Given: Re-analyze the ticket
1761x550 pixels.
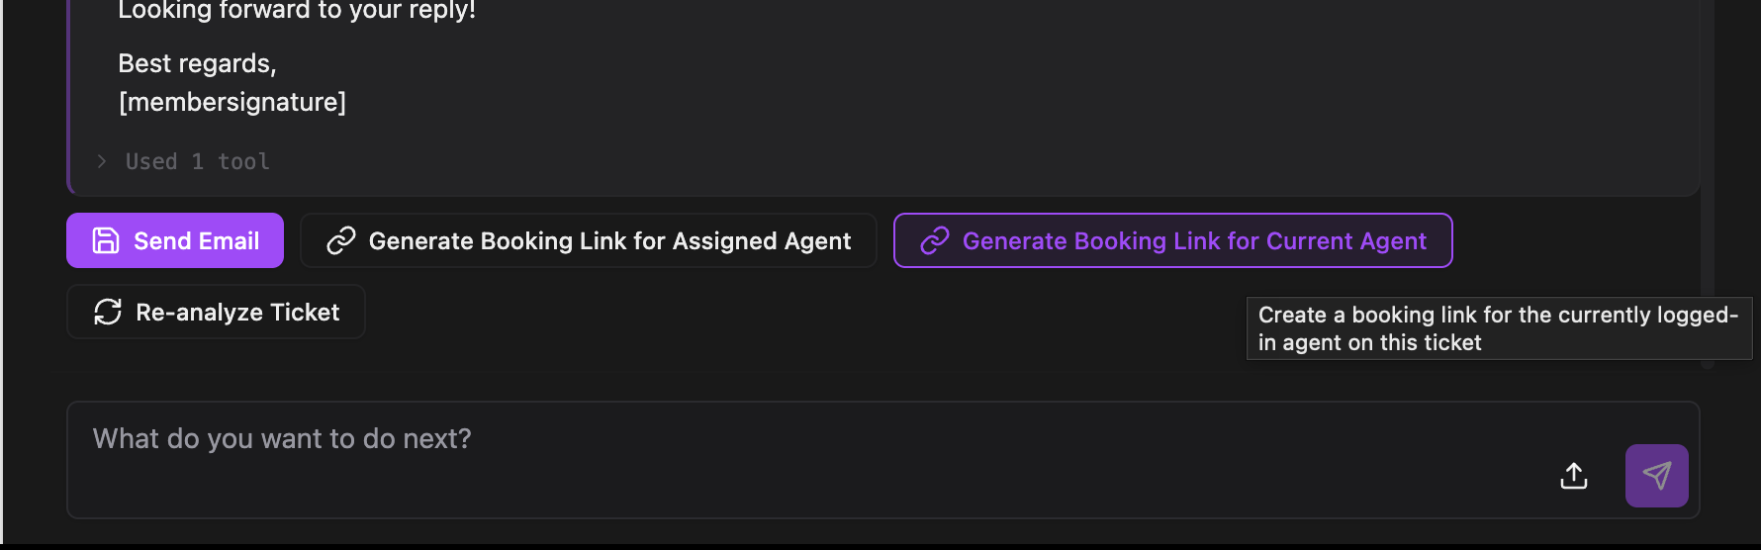Looking at the screenshot, I should (216, 313).
